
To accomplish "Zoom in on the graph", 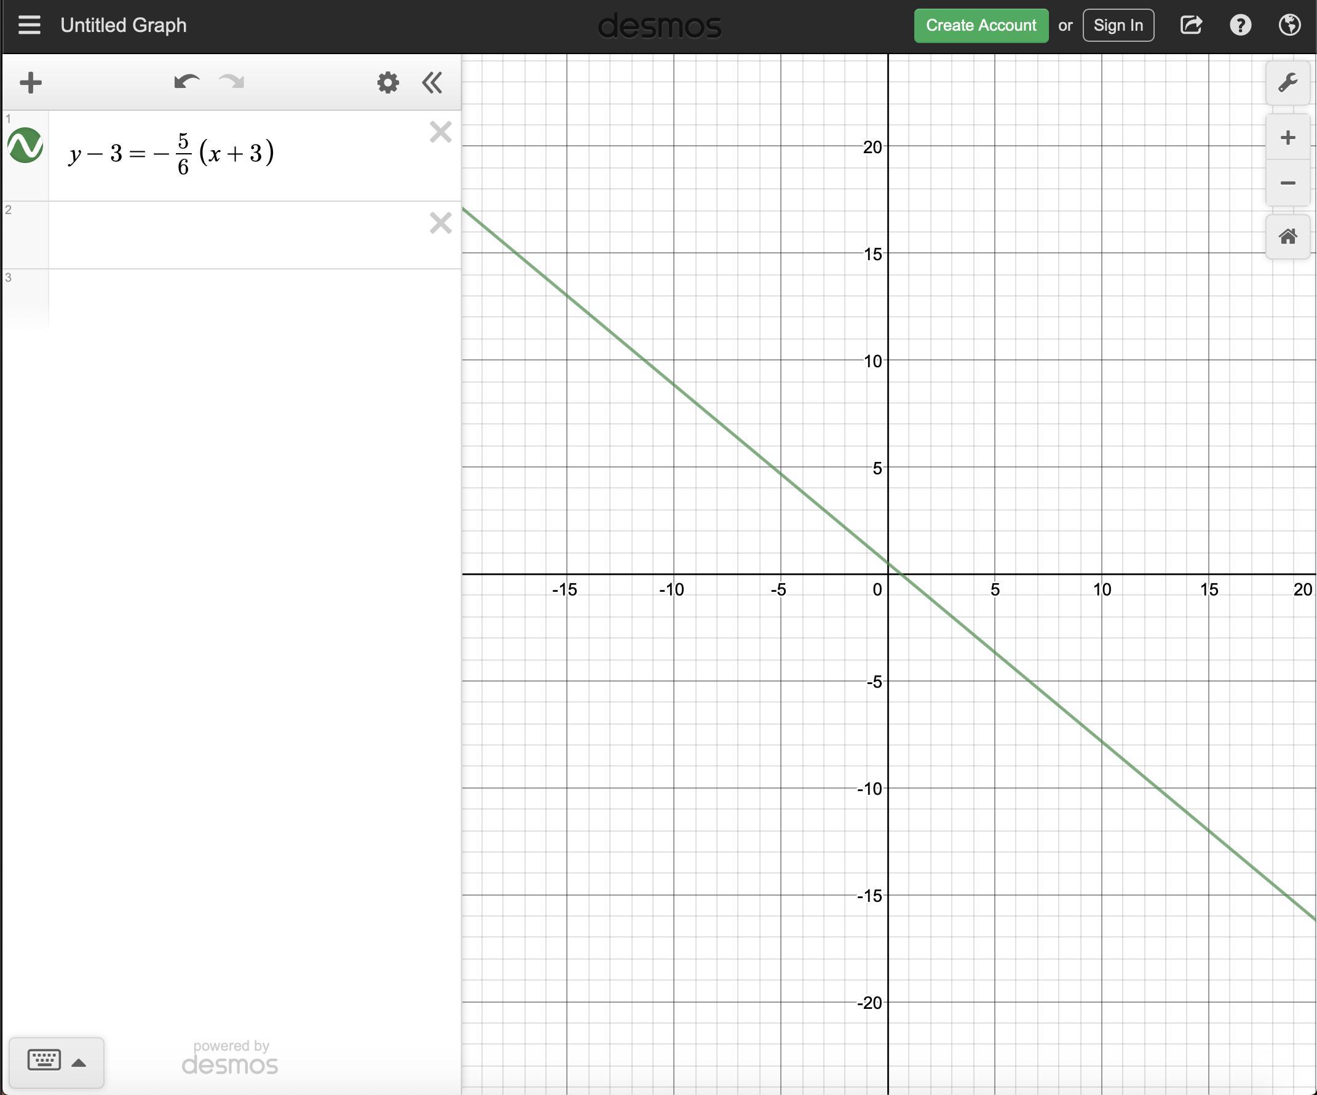I will pos(1287,137).
